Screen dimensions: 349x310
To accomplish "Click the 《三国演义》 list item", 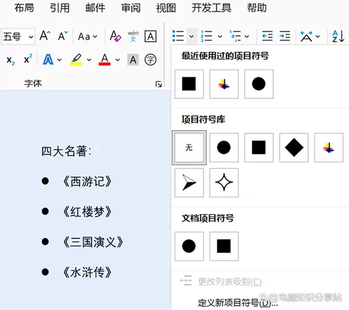I will pos(93,242).
